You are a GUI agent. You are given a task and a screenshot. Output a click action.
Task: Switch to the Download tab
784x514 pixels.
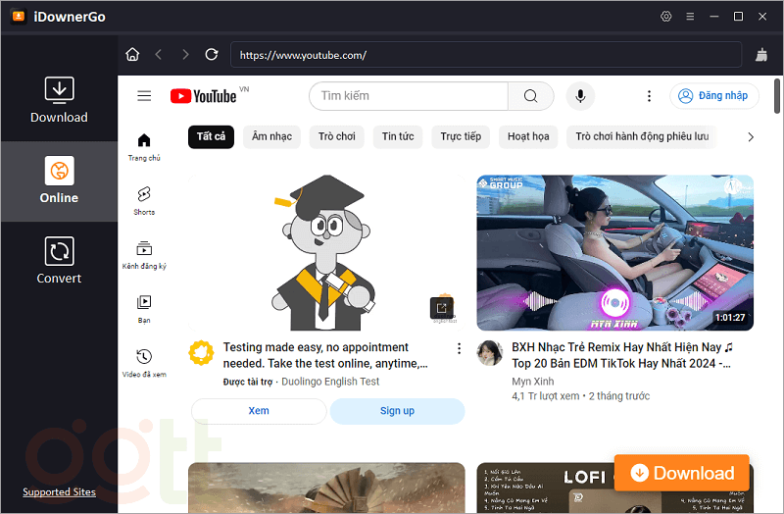(59, 101)
